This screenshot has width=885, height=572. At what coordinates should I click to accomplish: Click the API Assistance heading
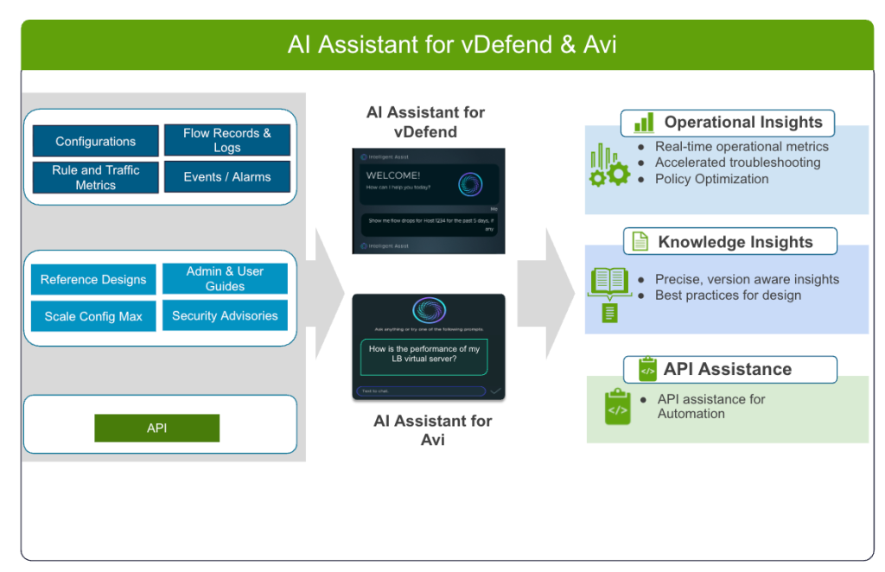[727, 369]
